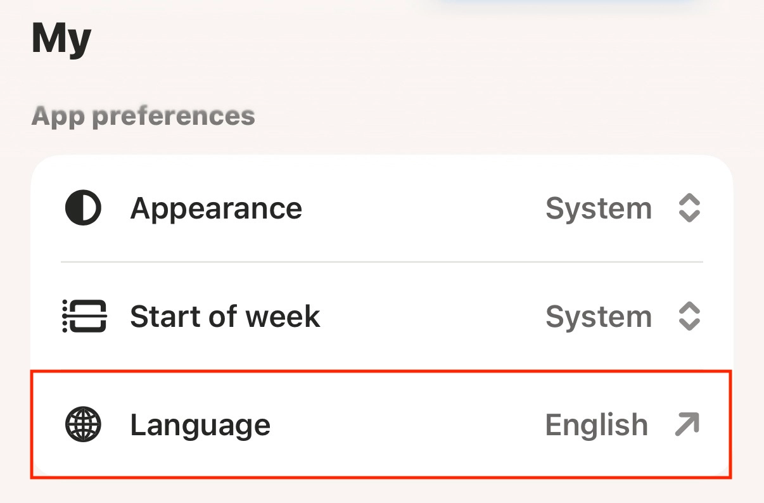Screen dimensions: 764x503
Task: Click the Start of week calendar icon
Action: point(84,316)
